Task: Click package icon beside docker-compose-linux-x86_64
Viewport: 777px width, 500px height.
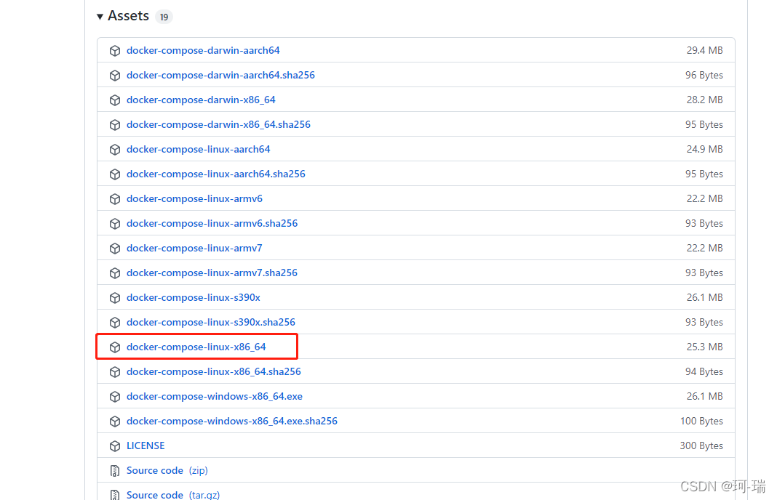Action: (115, 347)
